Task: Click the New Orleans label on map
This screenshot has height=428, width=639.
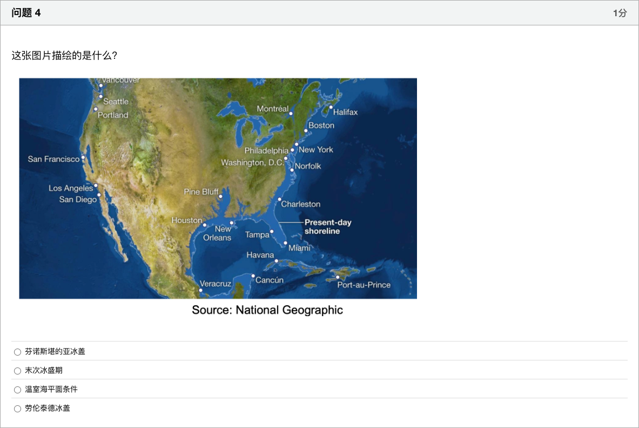Action: click(x=217, y=233)
